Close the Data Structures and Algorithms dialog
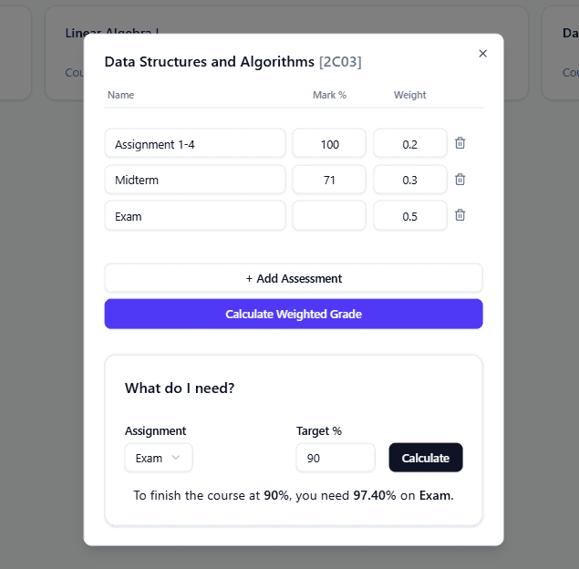The width and height of the screenshot is (579, 569). click(x=482, y=54)
